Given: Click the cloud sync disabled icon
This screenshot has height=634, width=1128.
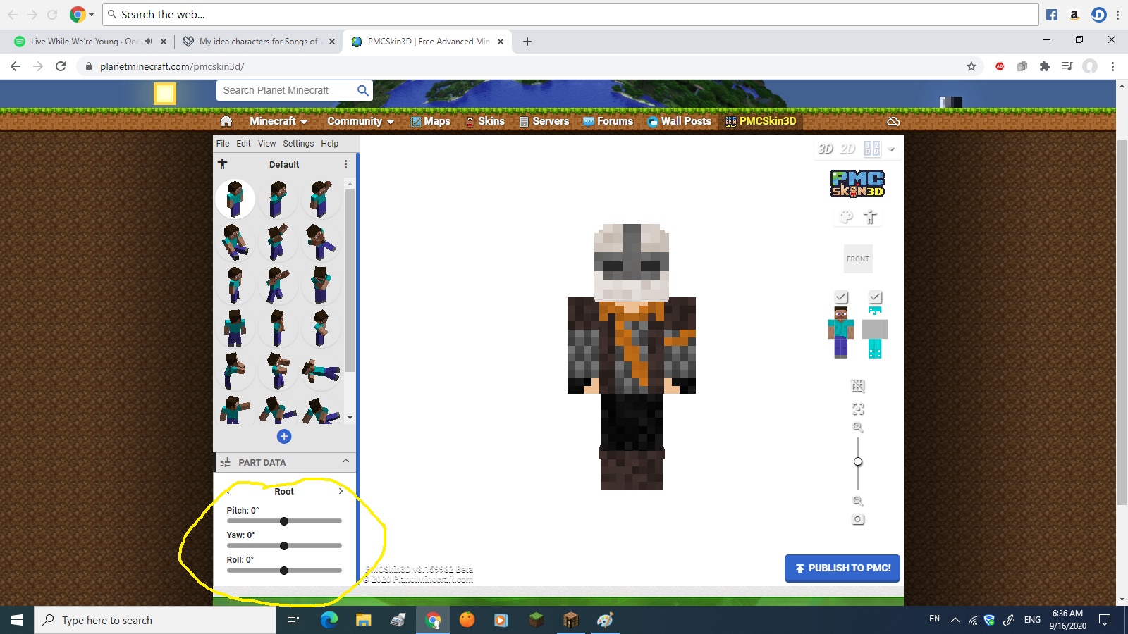Looking at the screenshot, I should click(x=893, y=121).
